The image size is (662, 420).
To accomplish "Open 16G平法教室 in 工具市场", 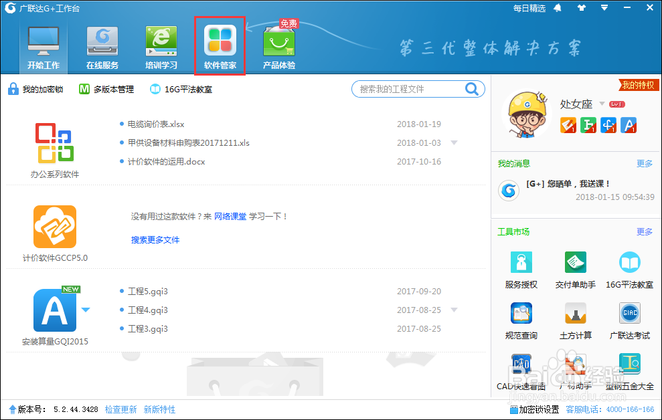I will (629, 270).
